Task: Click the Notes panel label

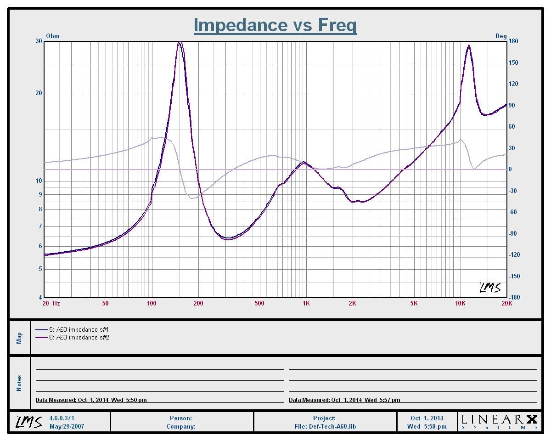Action: coord(19,383)
